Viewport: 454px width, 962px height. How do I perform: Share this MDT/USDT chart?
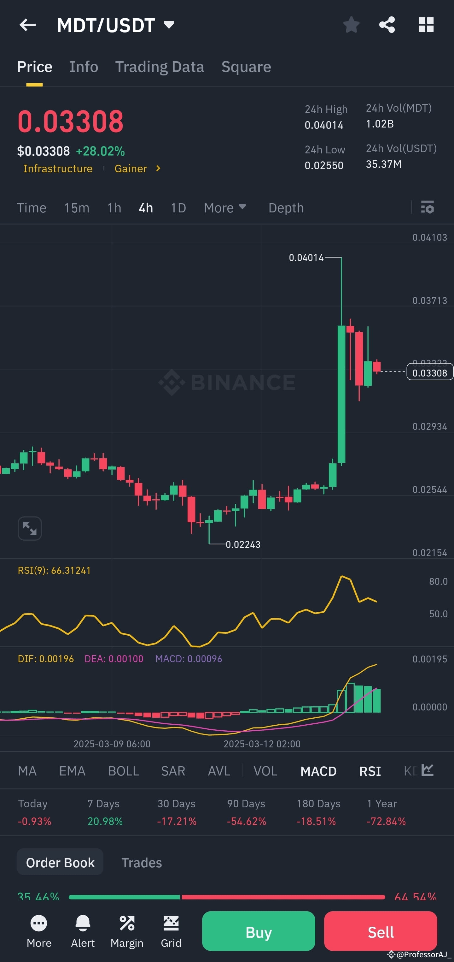click(x=387, y=25)
